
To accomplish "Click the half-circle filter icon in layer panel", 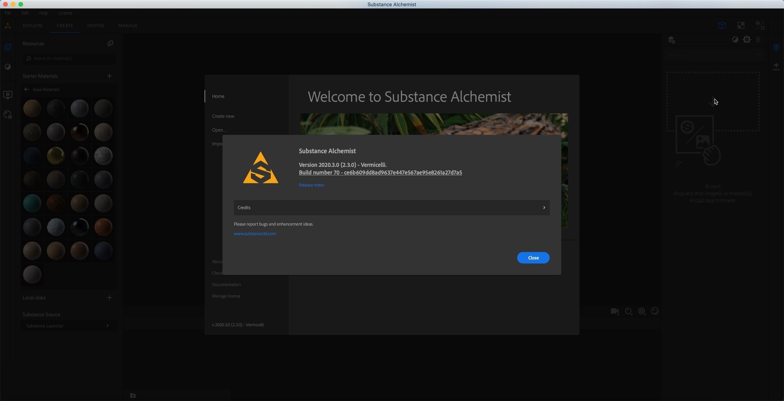I will click(735, 40).
